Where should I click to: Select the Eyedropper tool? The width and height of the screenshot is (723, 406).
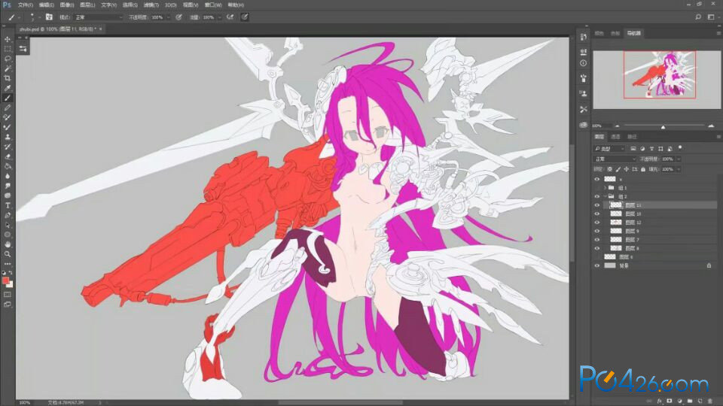pyautogui.click(x=8, y=88)
